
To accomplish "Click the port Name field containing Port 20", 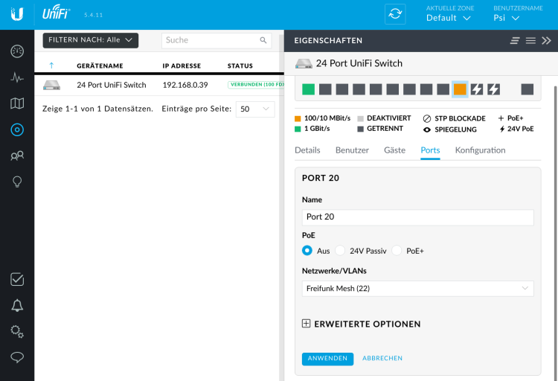I will pyautogui.click(x=418, y=217).
